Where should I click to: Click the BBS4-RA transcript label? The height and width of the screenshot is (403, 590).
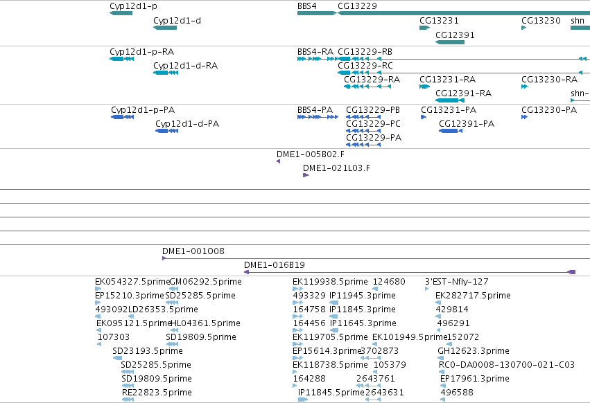[x=315, y=52]
